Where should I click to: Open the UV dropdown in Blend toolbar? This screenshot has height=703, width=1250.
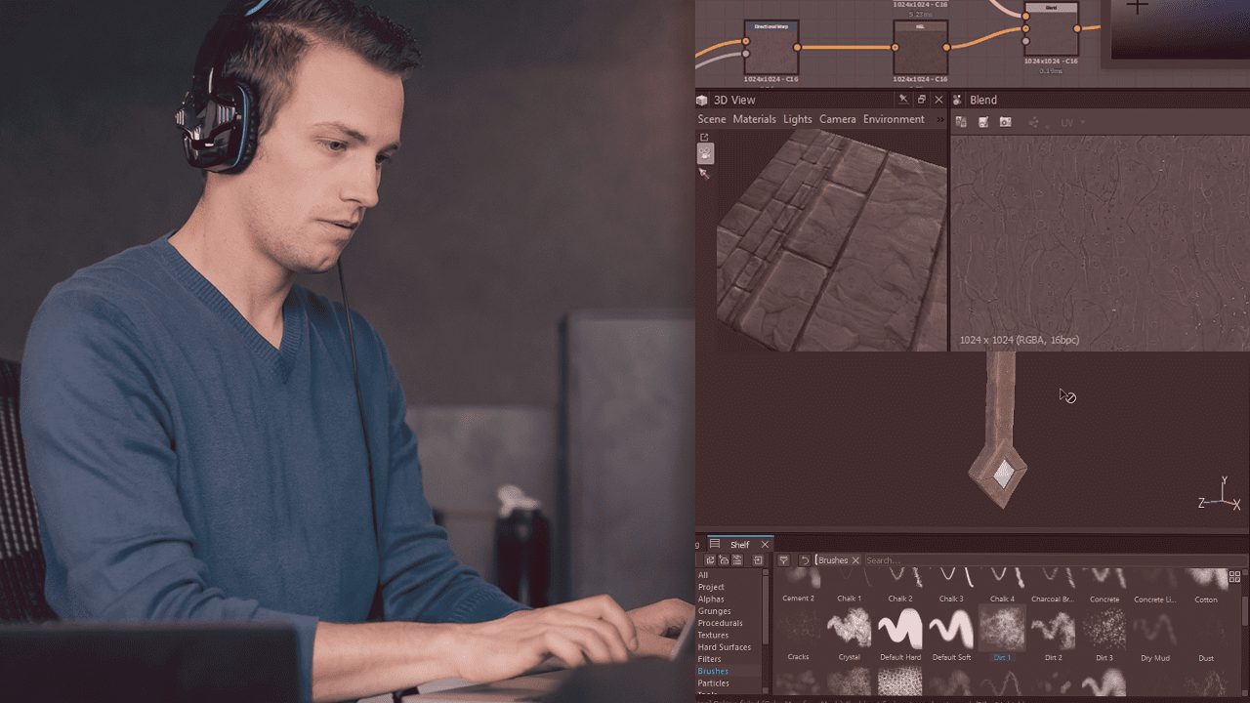tap(1071, 123)
